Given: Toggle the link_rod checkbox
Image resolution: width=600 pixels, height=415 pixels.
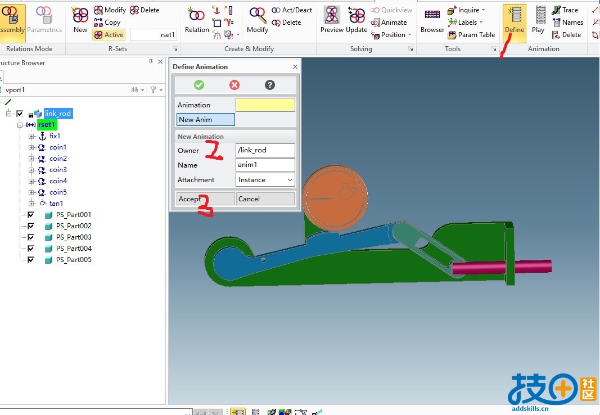Looking at the screenshot, I should point(20,114).
